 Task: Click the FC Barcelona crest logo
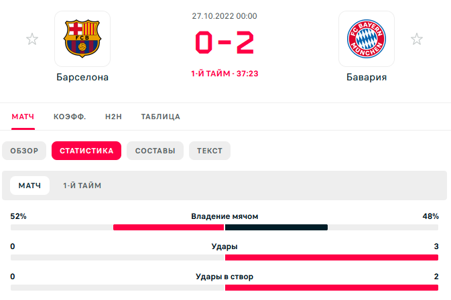(x=82, y=39)
